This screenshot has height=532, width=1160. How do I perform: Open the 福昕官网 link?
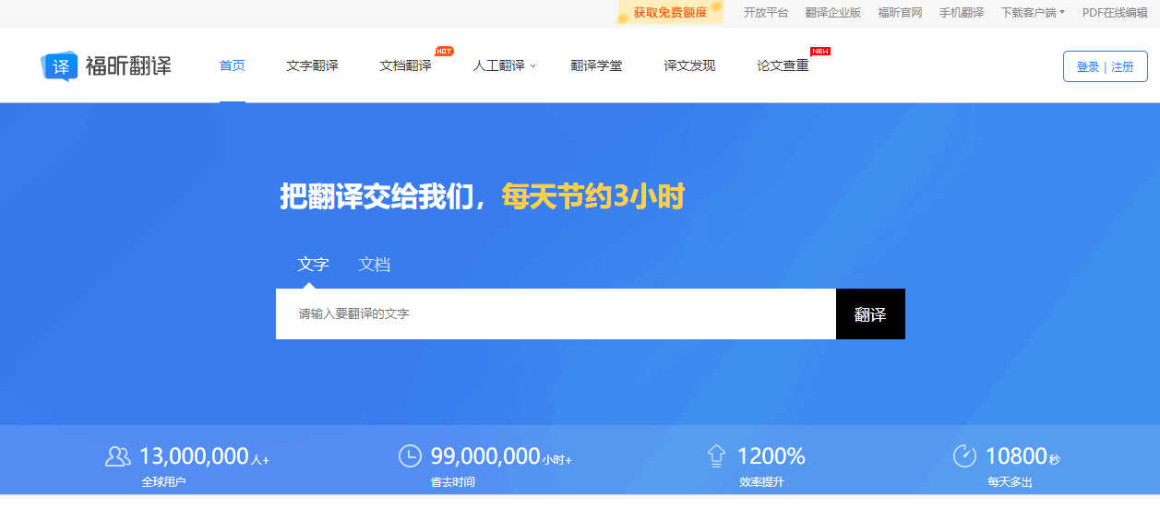(900, 13)
